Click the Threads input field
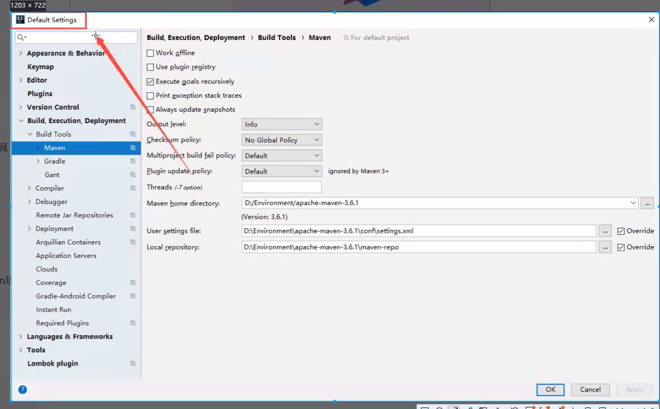 282,187
